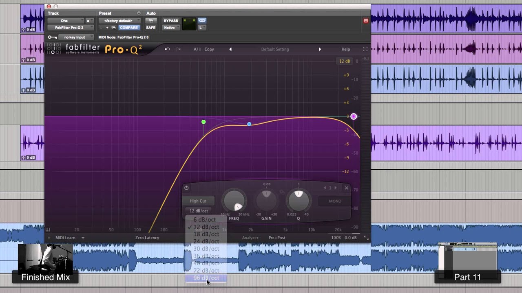Open the Default Setting preset menu
The height and width of the screenshot is (293, 522).
pyautogui.click(x=275, y=49)
